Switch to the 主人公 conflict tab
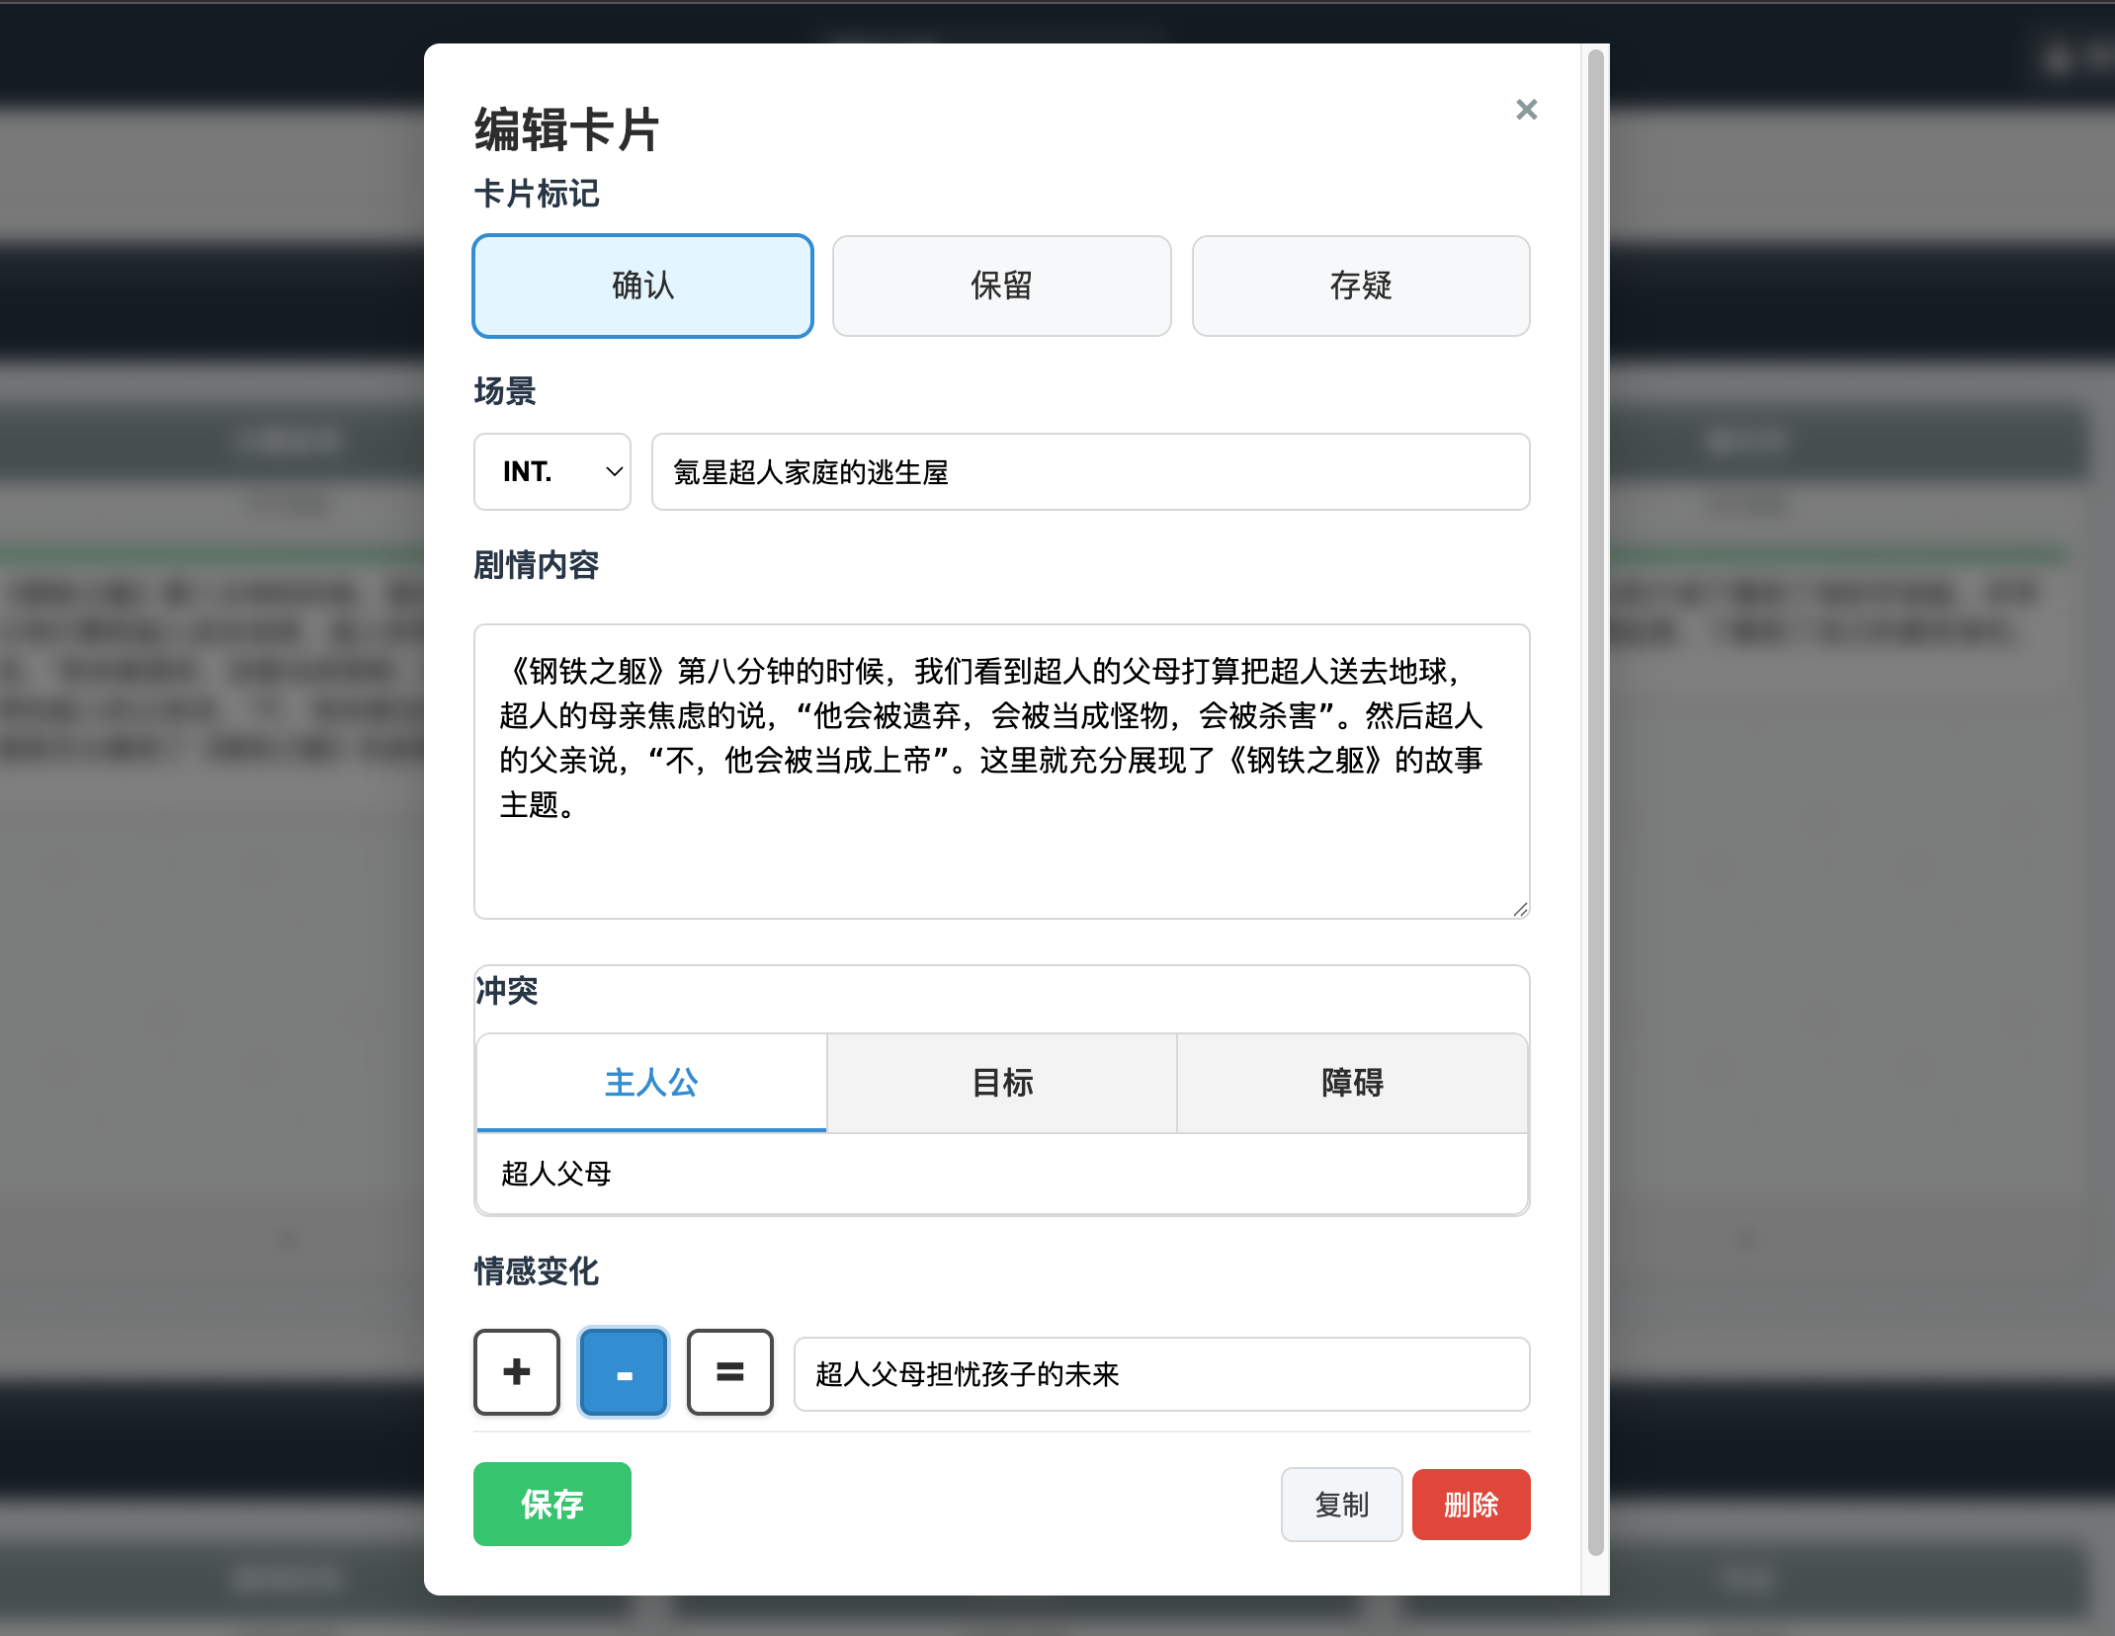Viewport: 2115px width, 1636px height. click(650, 1083)
